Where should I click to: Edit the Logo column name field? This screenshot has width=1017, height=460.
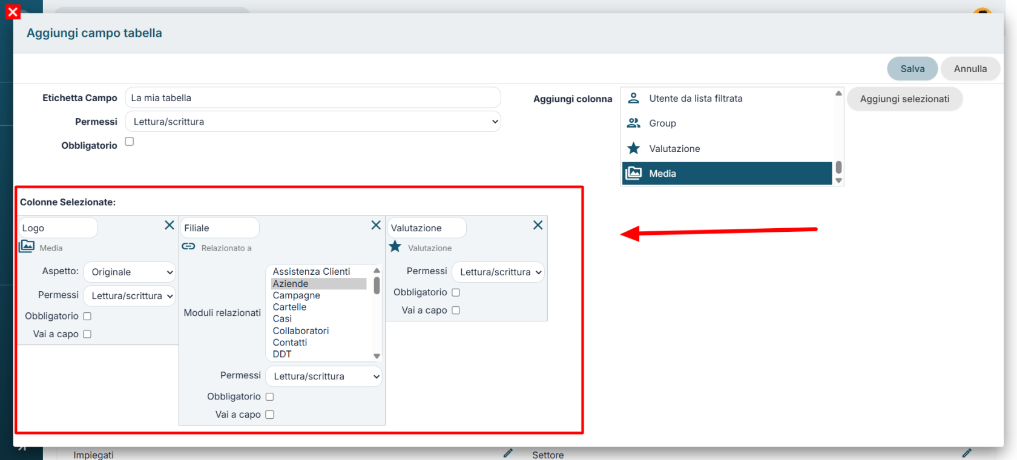(x=58, y=228)
